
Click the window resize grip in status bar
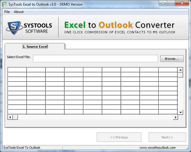tap(187, 148)
